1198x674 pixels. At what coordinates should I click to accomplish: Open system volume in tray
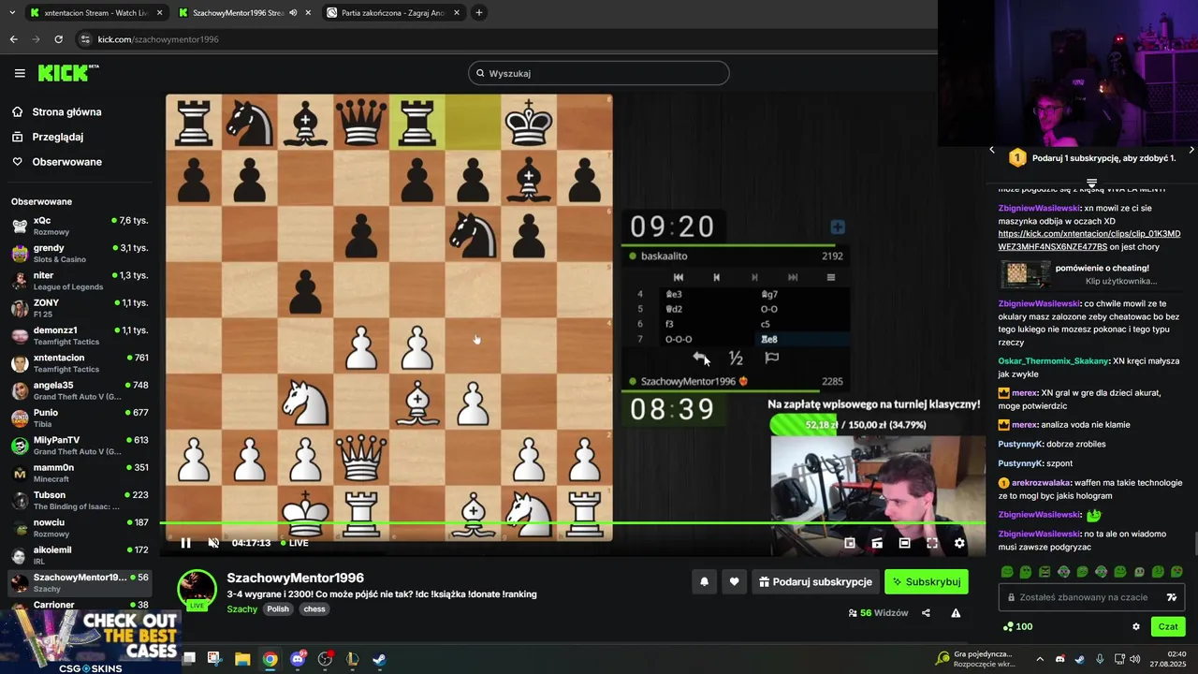1134,659
